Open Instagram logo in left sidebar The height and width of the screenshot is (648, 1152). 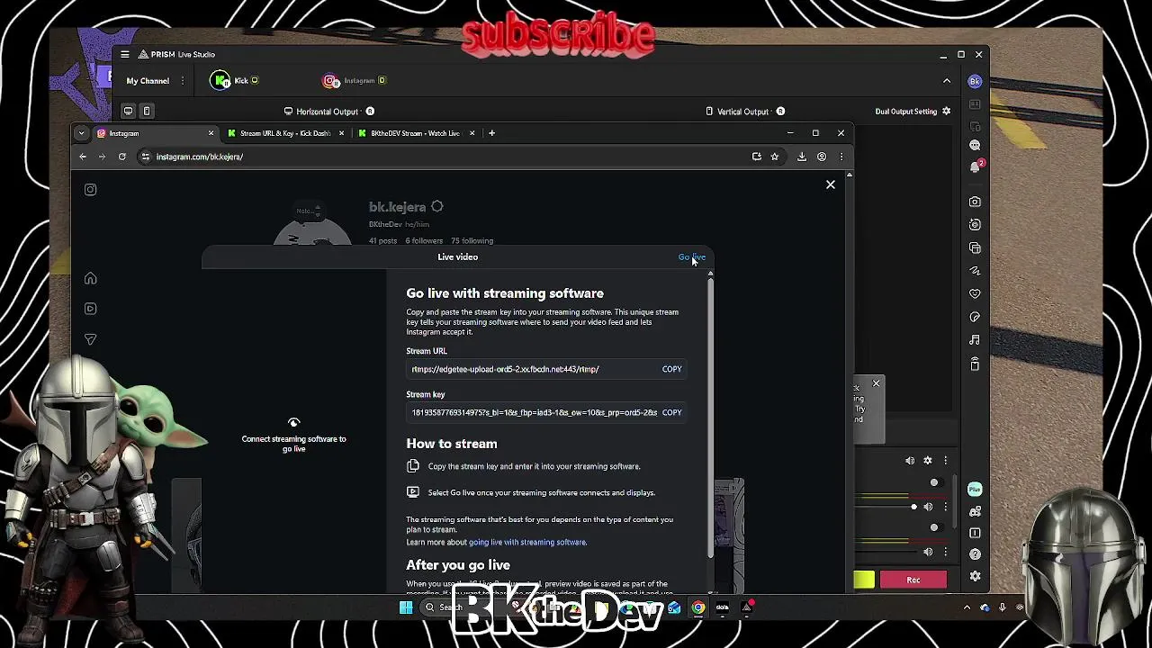click(90, 189)
